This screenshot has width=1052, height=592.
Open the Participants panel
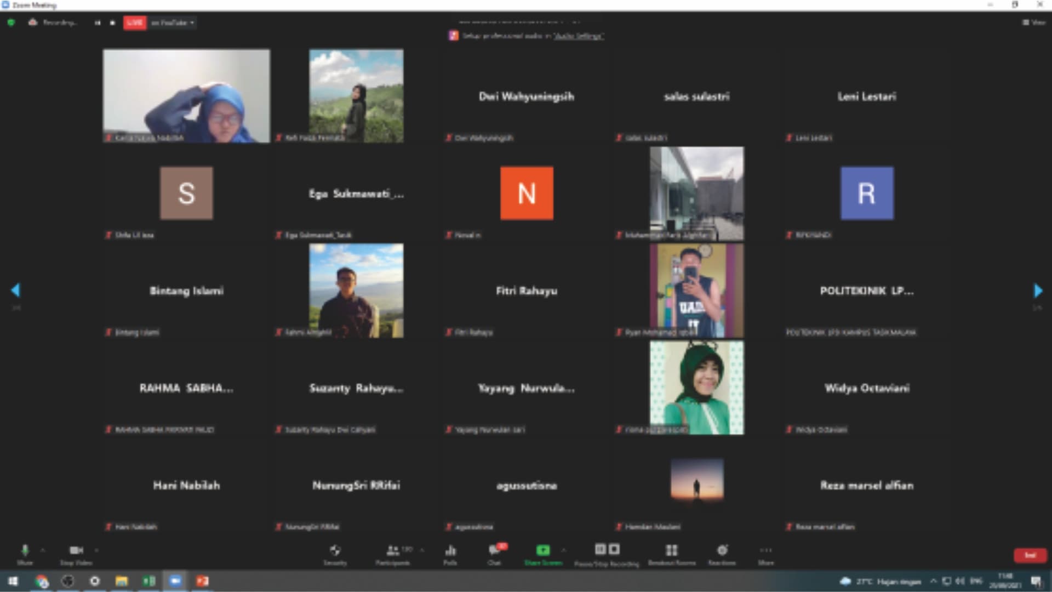click(393, 550)
